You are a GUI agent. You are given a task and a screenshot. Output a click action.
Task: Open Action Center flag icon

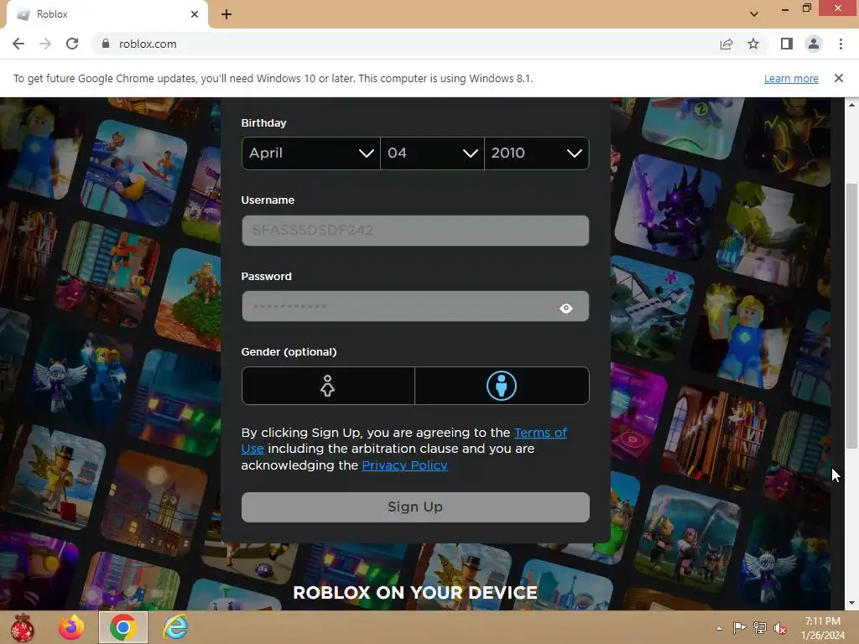point(739,628)
